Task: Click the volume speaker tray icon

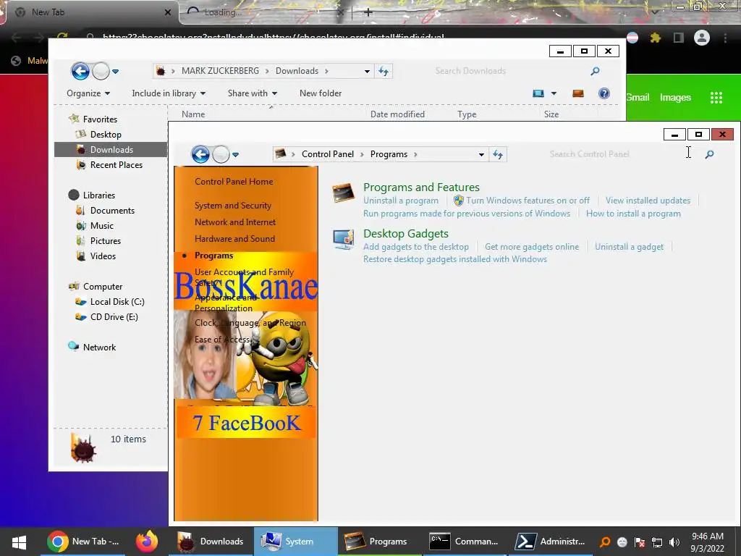Action: point(674,542)
